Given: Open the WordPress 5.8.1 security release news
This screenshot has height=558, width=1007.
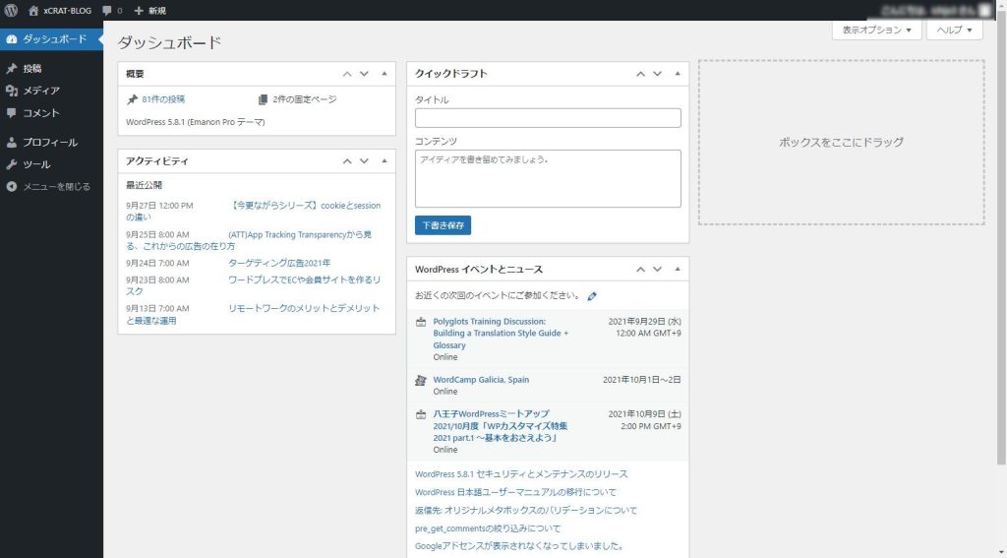Looking at the screenshot, I should tap(521, 474).
